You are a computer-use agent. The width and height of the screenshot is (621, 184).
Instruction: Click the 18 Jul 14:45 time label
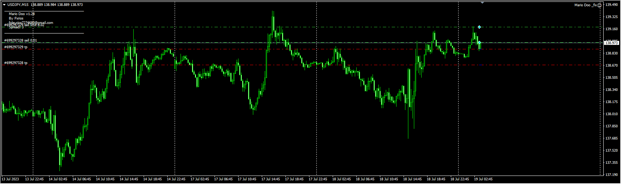[x=412, y=179]
